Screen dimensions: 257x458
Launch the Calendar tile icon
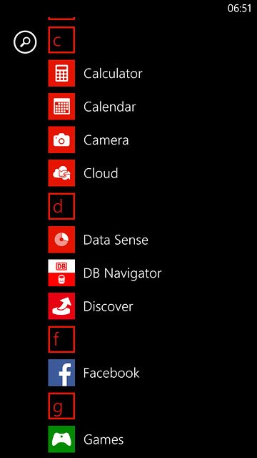61,107
